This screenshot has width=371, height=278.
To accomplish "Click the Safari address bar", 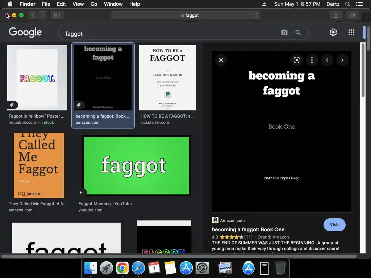I will pyautogui.click(x=185, y=15).
